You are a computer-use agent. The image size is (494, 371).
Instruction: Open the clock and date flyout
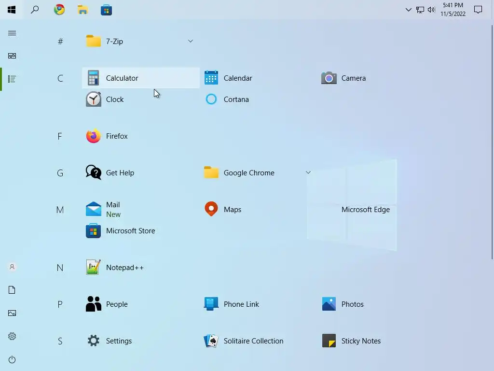point(453,10)
